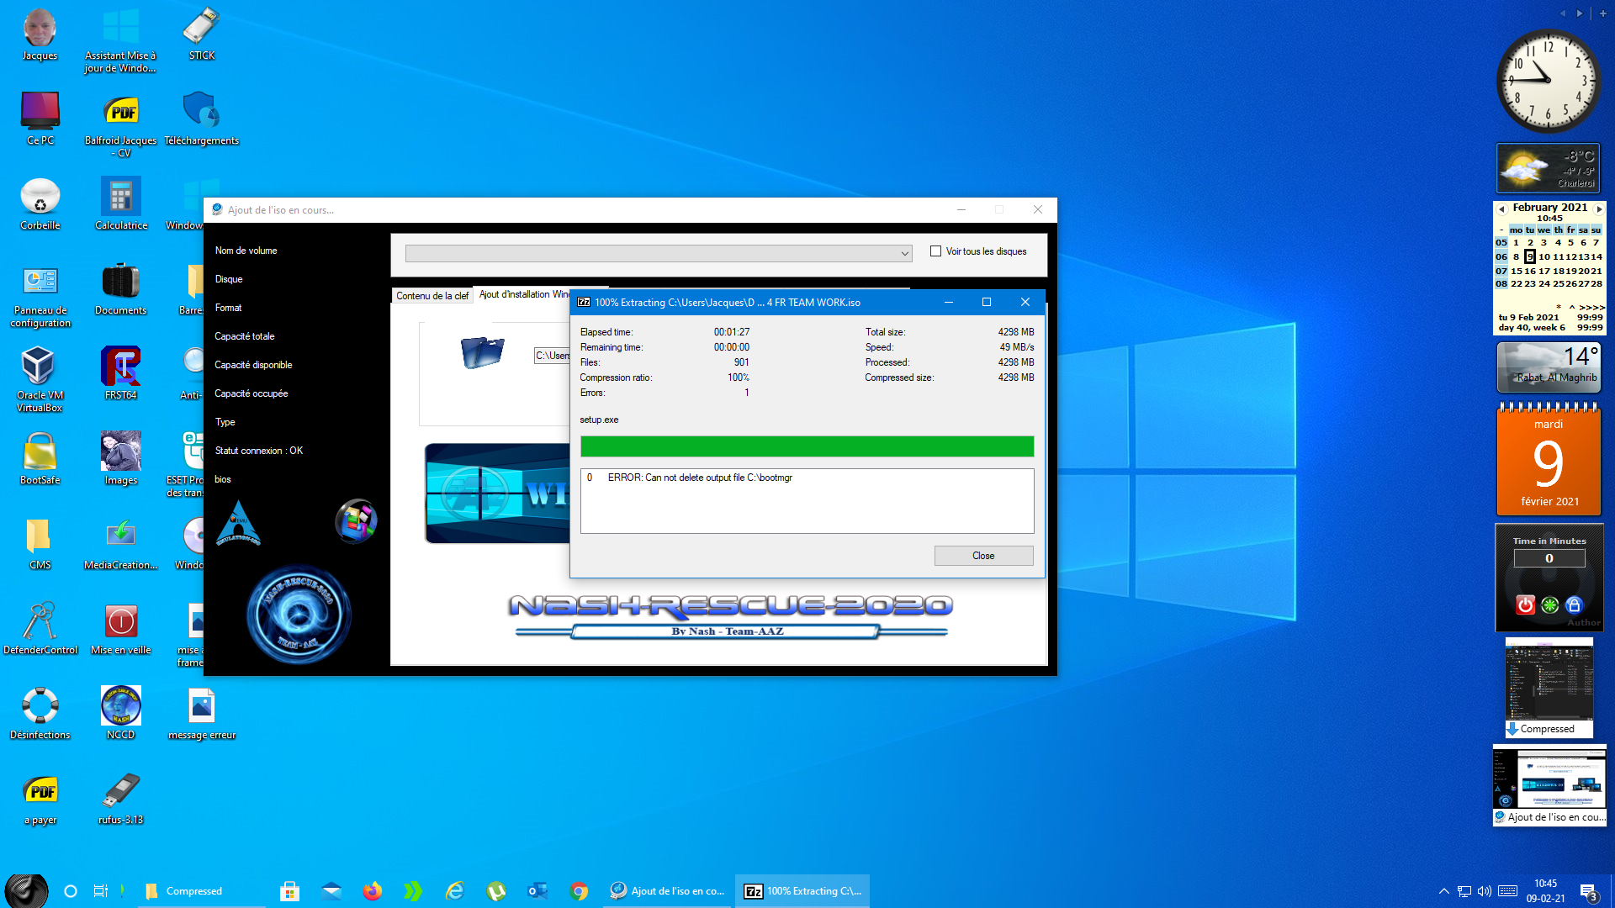Open the DefenderControl desktop icon

40,623
